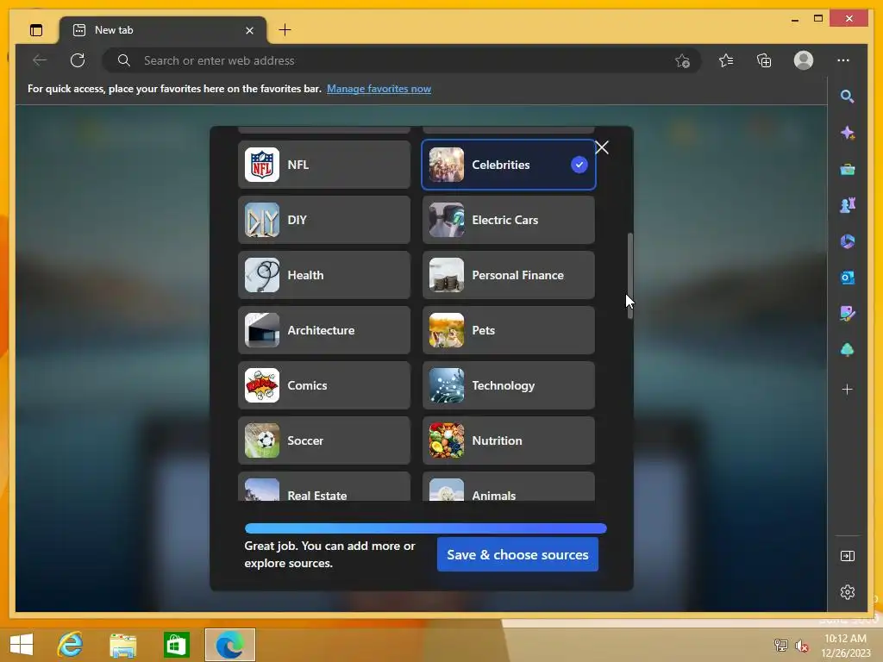This screenshot has width=883, height=662.
Task: Open the Favorites list icon
Action: (x=726, y=60)
